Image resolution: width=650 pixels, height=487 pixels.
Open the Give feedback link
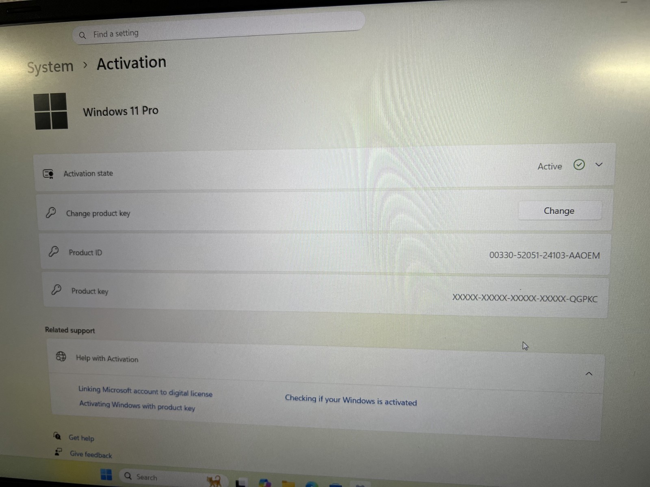click(91, 455)
